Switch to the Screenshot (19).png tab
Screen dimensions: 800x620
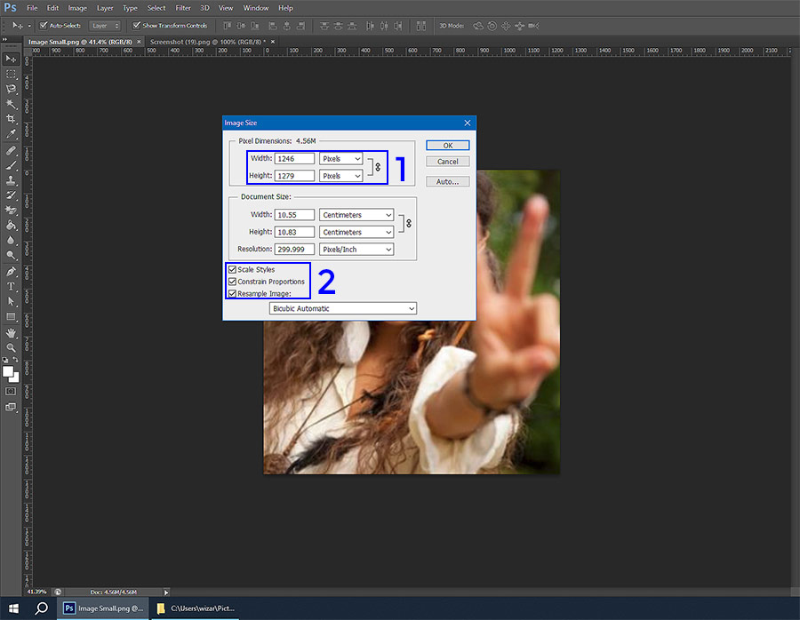[x=211, y=41]
